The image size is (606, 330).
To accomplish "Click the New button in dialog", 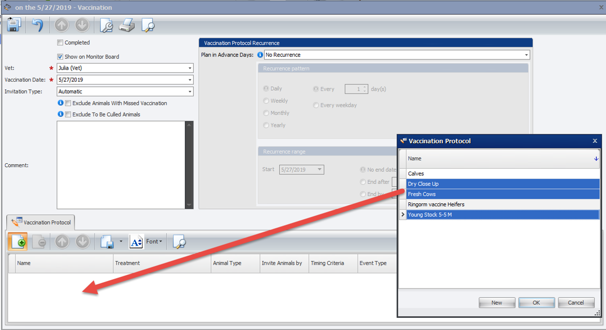I will click(497, 303).
